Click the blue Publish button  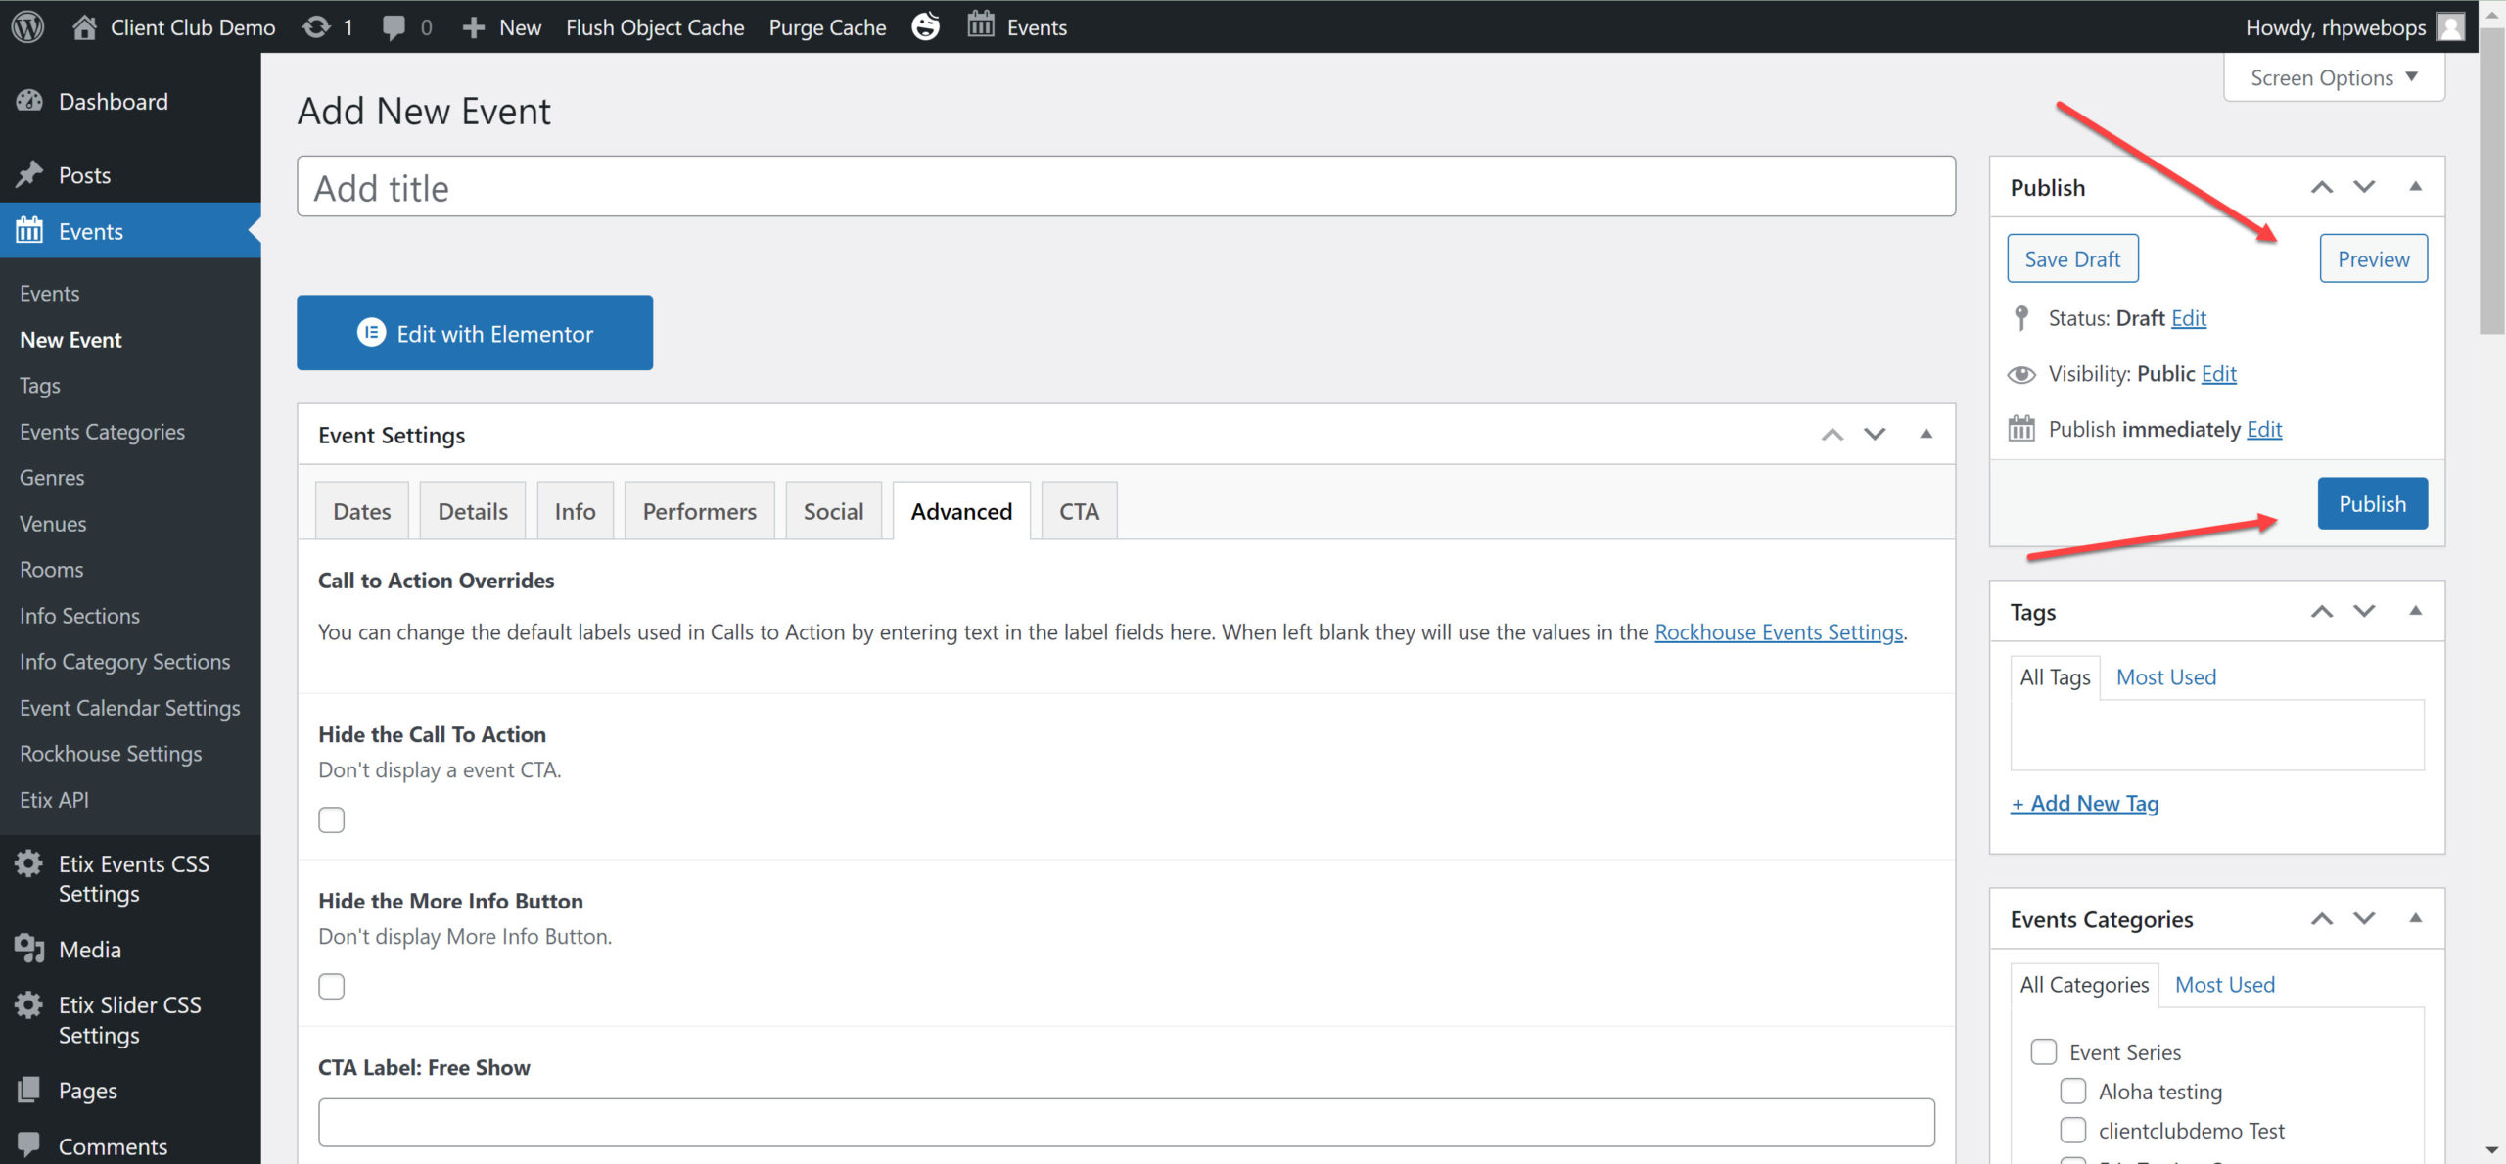point(2372,503)
